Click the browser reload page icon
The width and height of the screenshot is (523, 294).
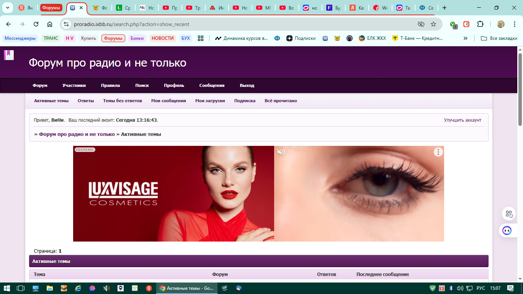36,24
